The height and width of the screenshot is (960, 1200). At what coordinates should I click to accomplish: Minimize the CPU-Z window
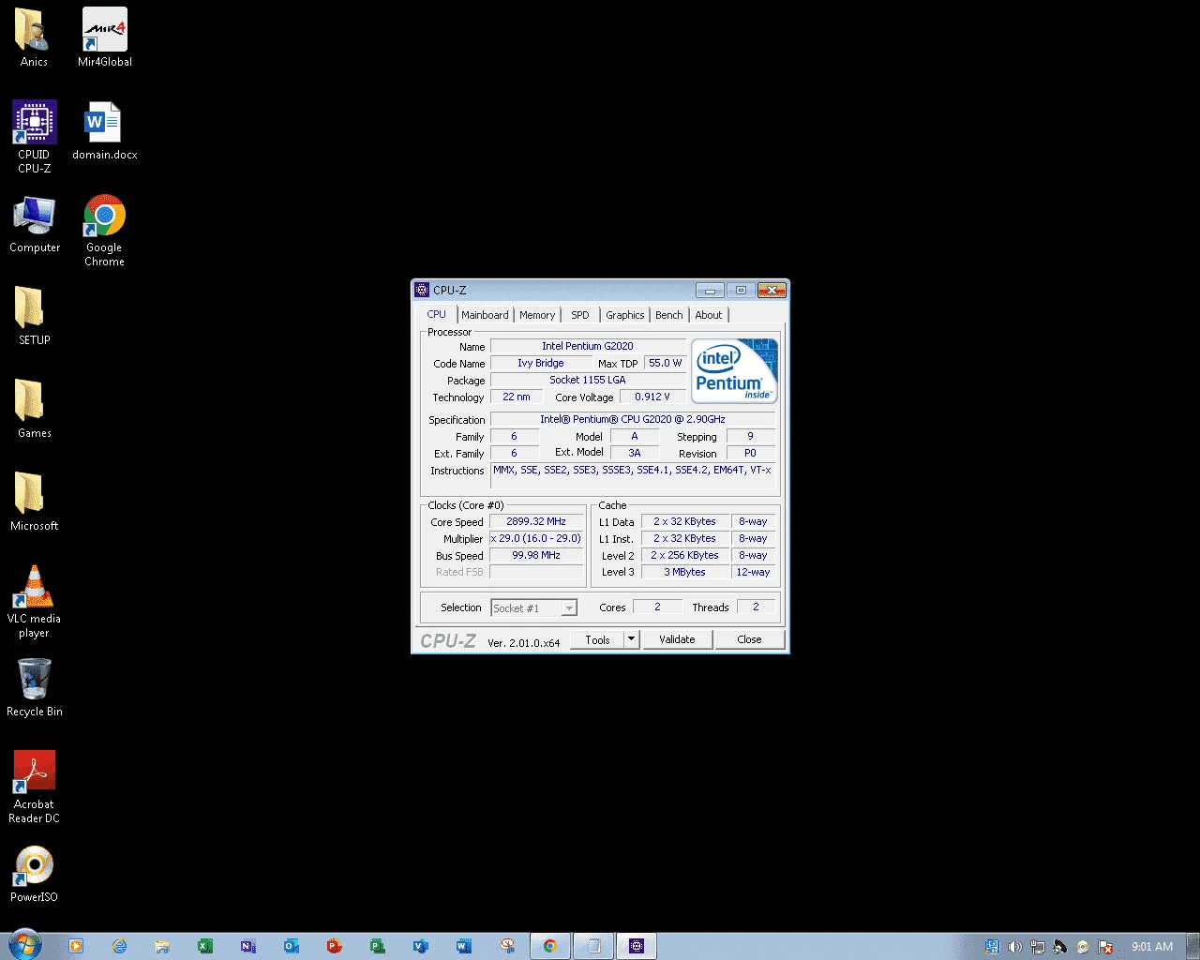[x=710, y=290]
